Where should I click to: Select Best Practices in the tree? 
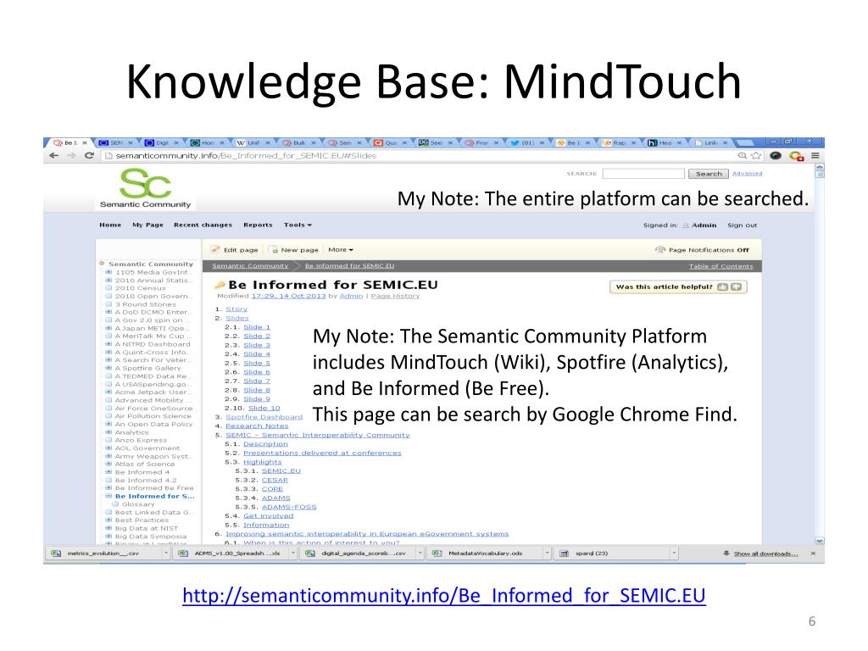142,520
